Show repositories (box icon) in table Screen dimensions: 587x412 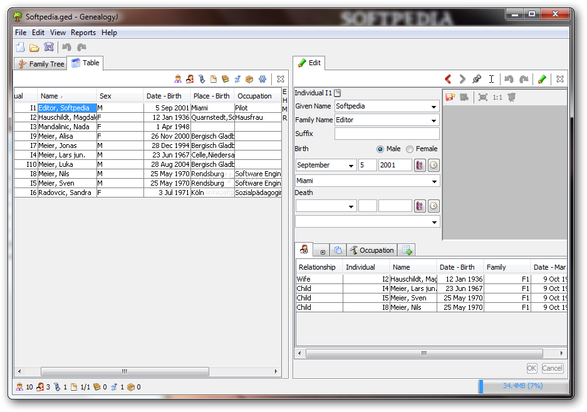249,79
